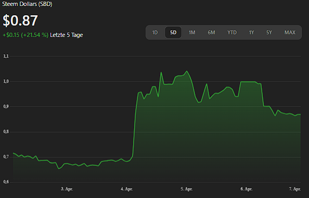Switch chart to 6M range
Viewport: 309px width, 198px height.
click(x=211, y=33)
